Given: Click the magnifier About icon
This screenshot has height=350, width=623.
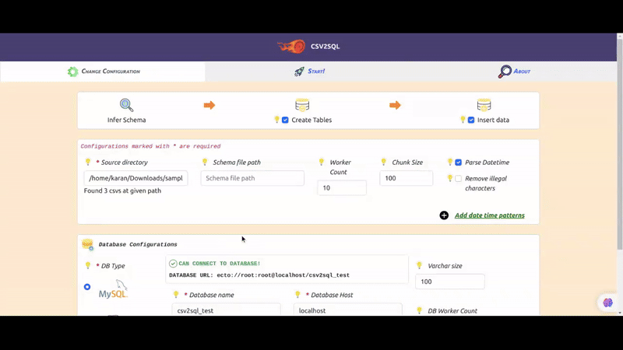Looking at the screenshot, I should (505, 72).
